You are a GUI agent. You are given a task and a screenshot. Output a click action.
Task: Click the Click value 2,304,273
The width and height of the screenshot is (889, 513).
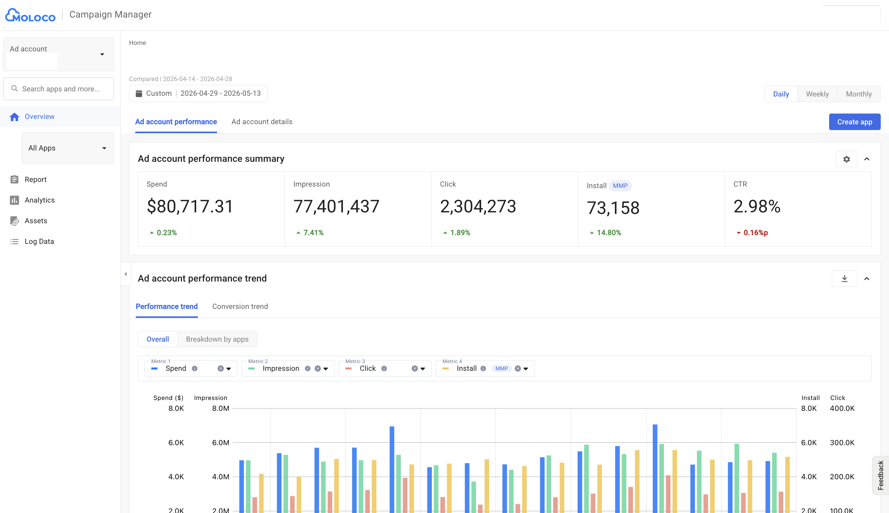click(x=478, y=206)
